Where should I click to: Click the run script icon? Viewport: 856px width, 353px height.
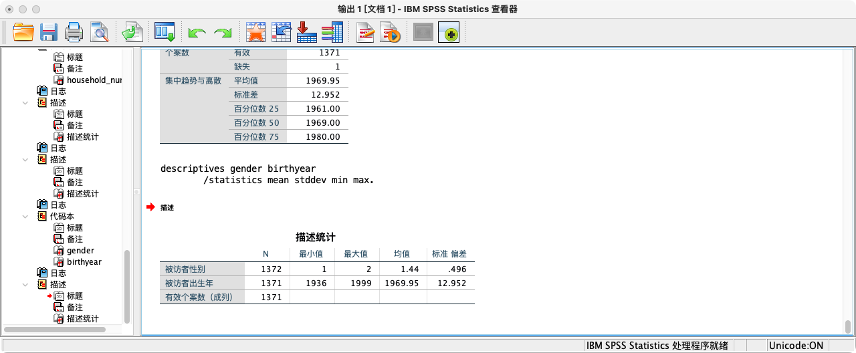tap(390, 31)
